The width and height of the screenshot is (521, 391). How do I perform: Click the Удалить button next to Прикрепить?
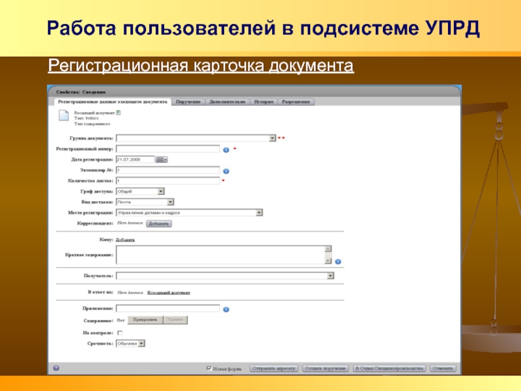[x=175, y=320]
